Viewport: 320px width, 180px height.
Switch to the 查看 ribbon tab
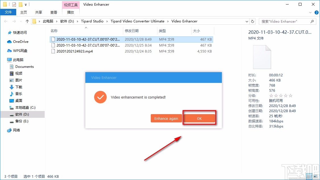click(54, 12)
